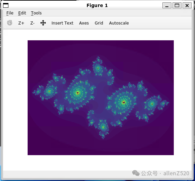Click the bottommost spiral of the fractal
195x181 pixels.
(x=103, y=127)
